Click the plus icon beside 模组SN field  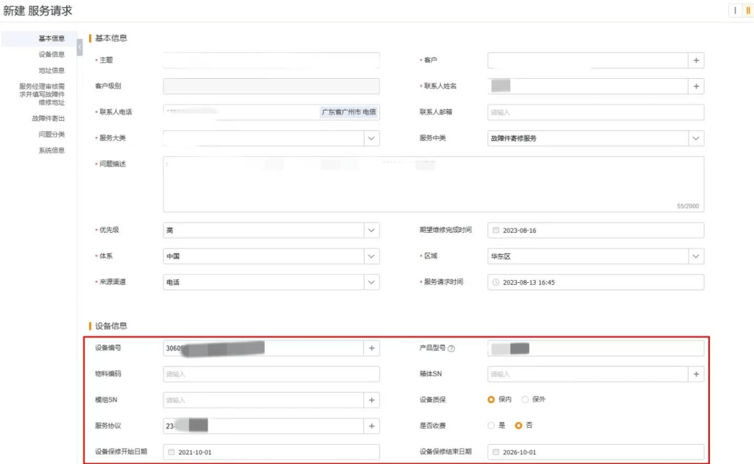coord(372,400)
